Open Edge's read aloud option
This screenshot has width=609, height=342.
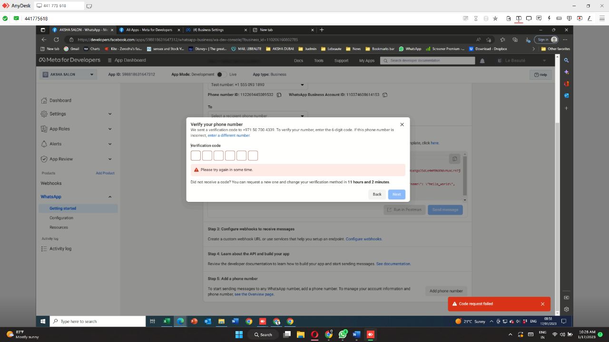tap(479, 39)
